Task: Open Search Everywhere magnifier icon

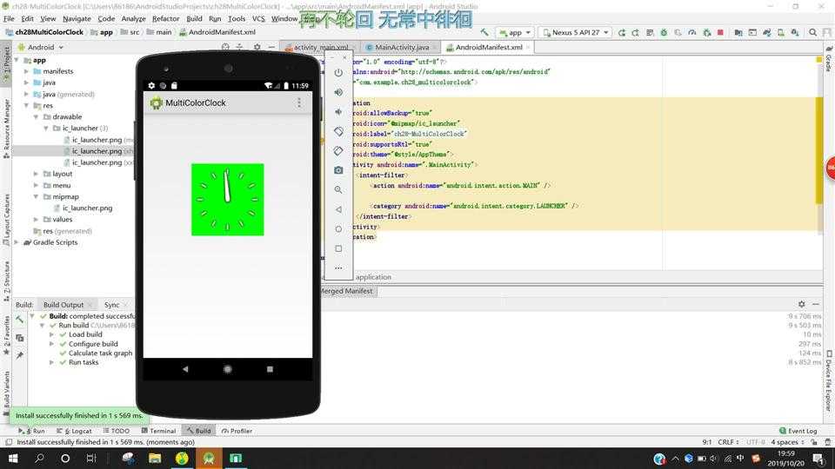Action: click(812, 32)
